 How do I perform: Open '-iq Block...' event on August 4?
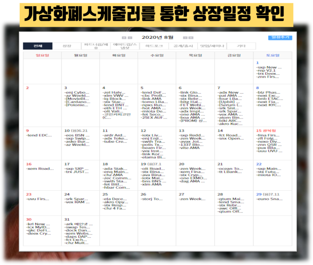(114, 99)
